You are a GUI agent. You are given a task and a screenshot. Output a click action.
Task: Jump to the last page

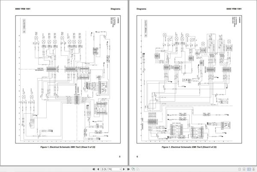(128, 169)
